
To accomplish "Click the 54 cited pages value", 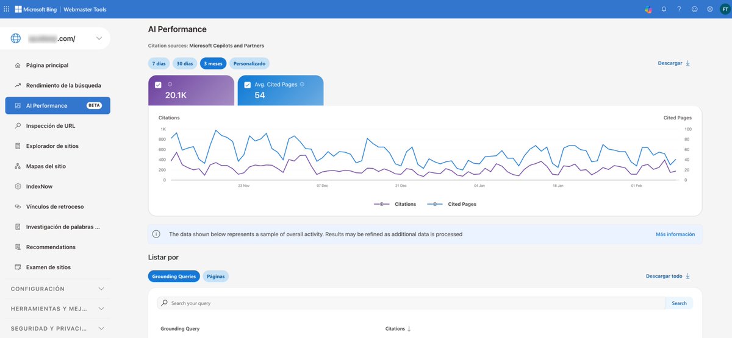I will click(x=260, y=95).
